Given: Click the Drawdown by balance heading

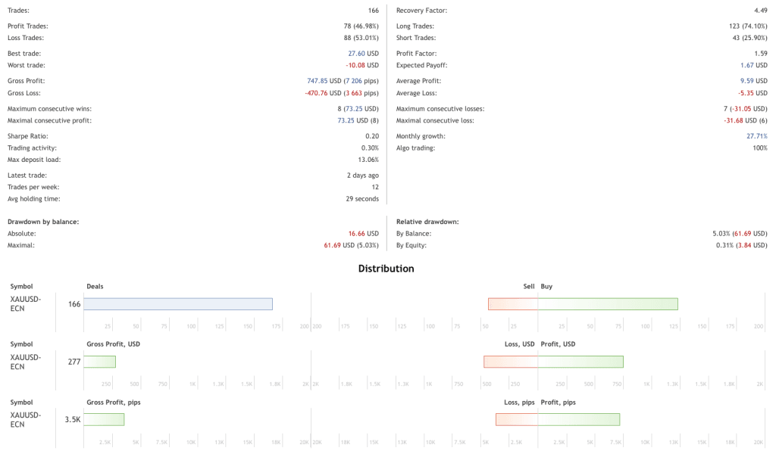Looking at the screenshot, I should 43,222.
